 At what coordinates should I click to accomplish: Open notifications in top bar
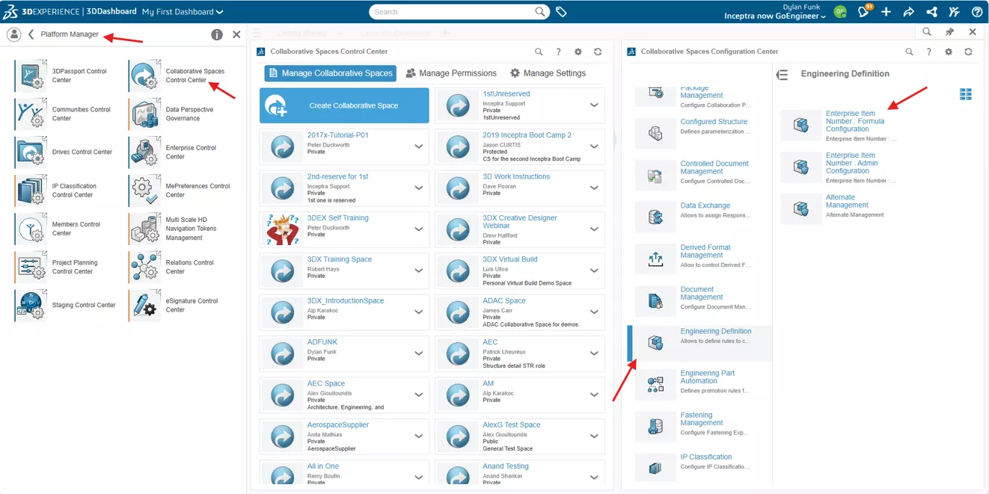click(x=864, y=12)
